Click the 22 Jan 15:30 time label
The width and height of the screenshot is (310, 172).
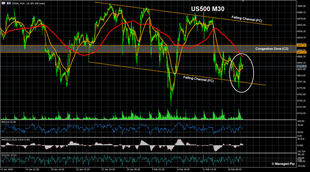(x=83, y=169)
